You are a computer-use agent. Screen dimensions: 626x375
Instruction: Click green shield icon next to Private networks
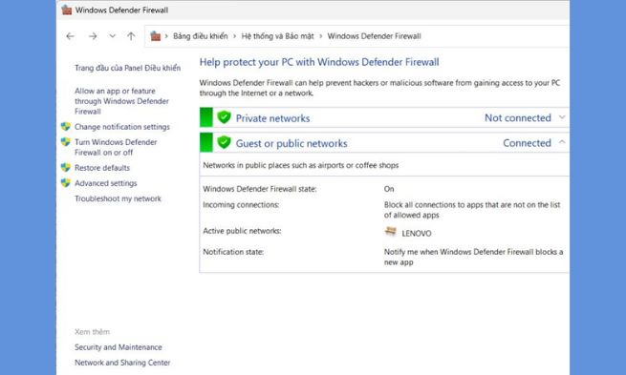tap(224, 117)
